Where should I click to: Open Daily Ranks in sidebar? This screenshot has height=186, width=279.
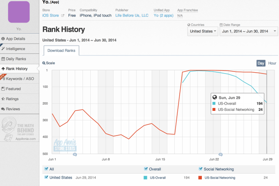(20, 59)
